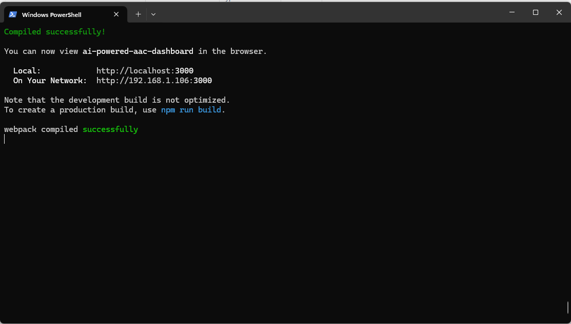Place cursor at the blinking terminal prompt
Image resolution: width=571 pixels, height=324 pixels.
5,139
